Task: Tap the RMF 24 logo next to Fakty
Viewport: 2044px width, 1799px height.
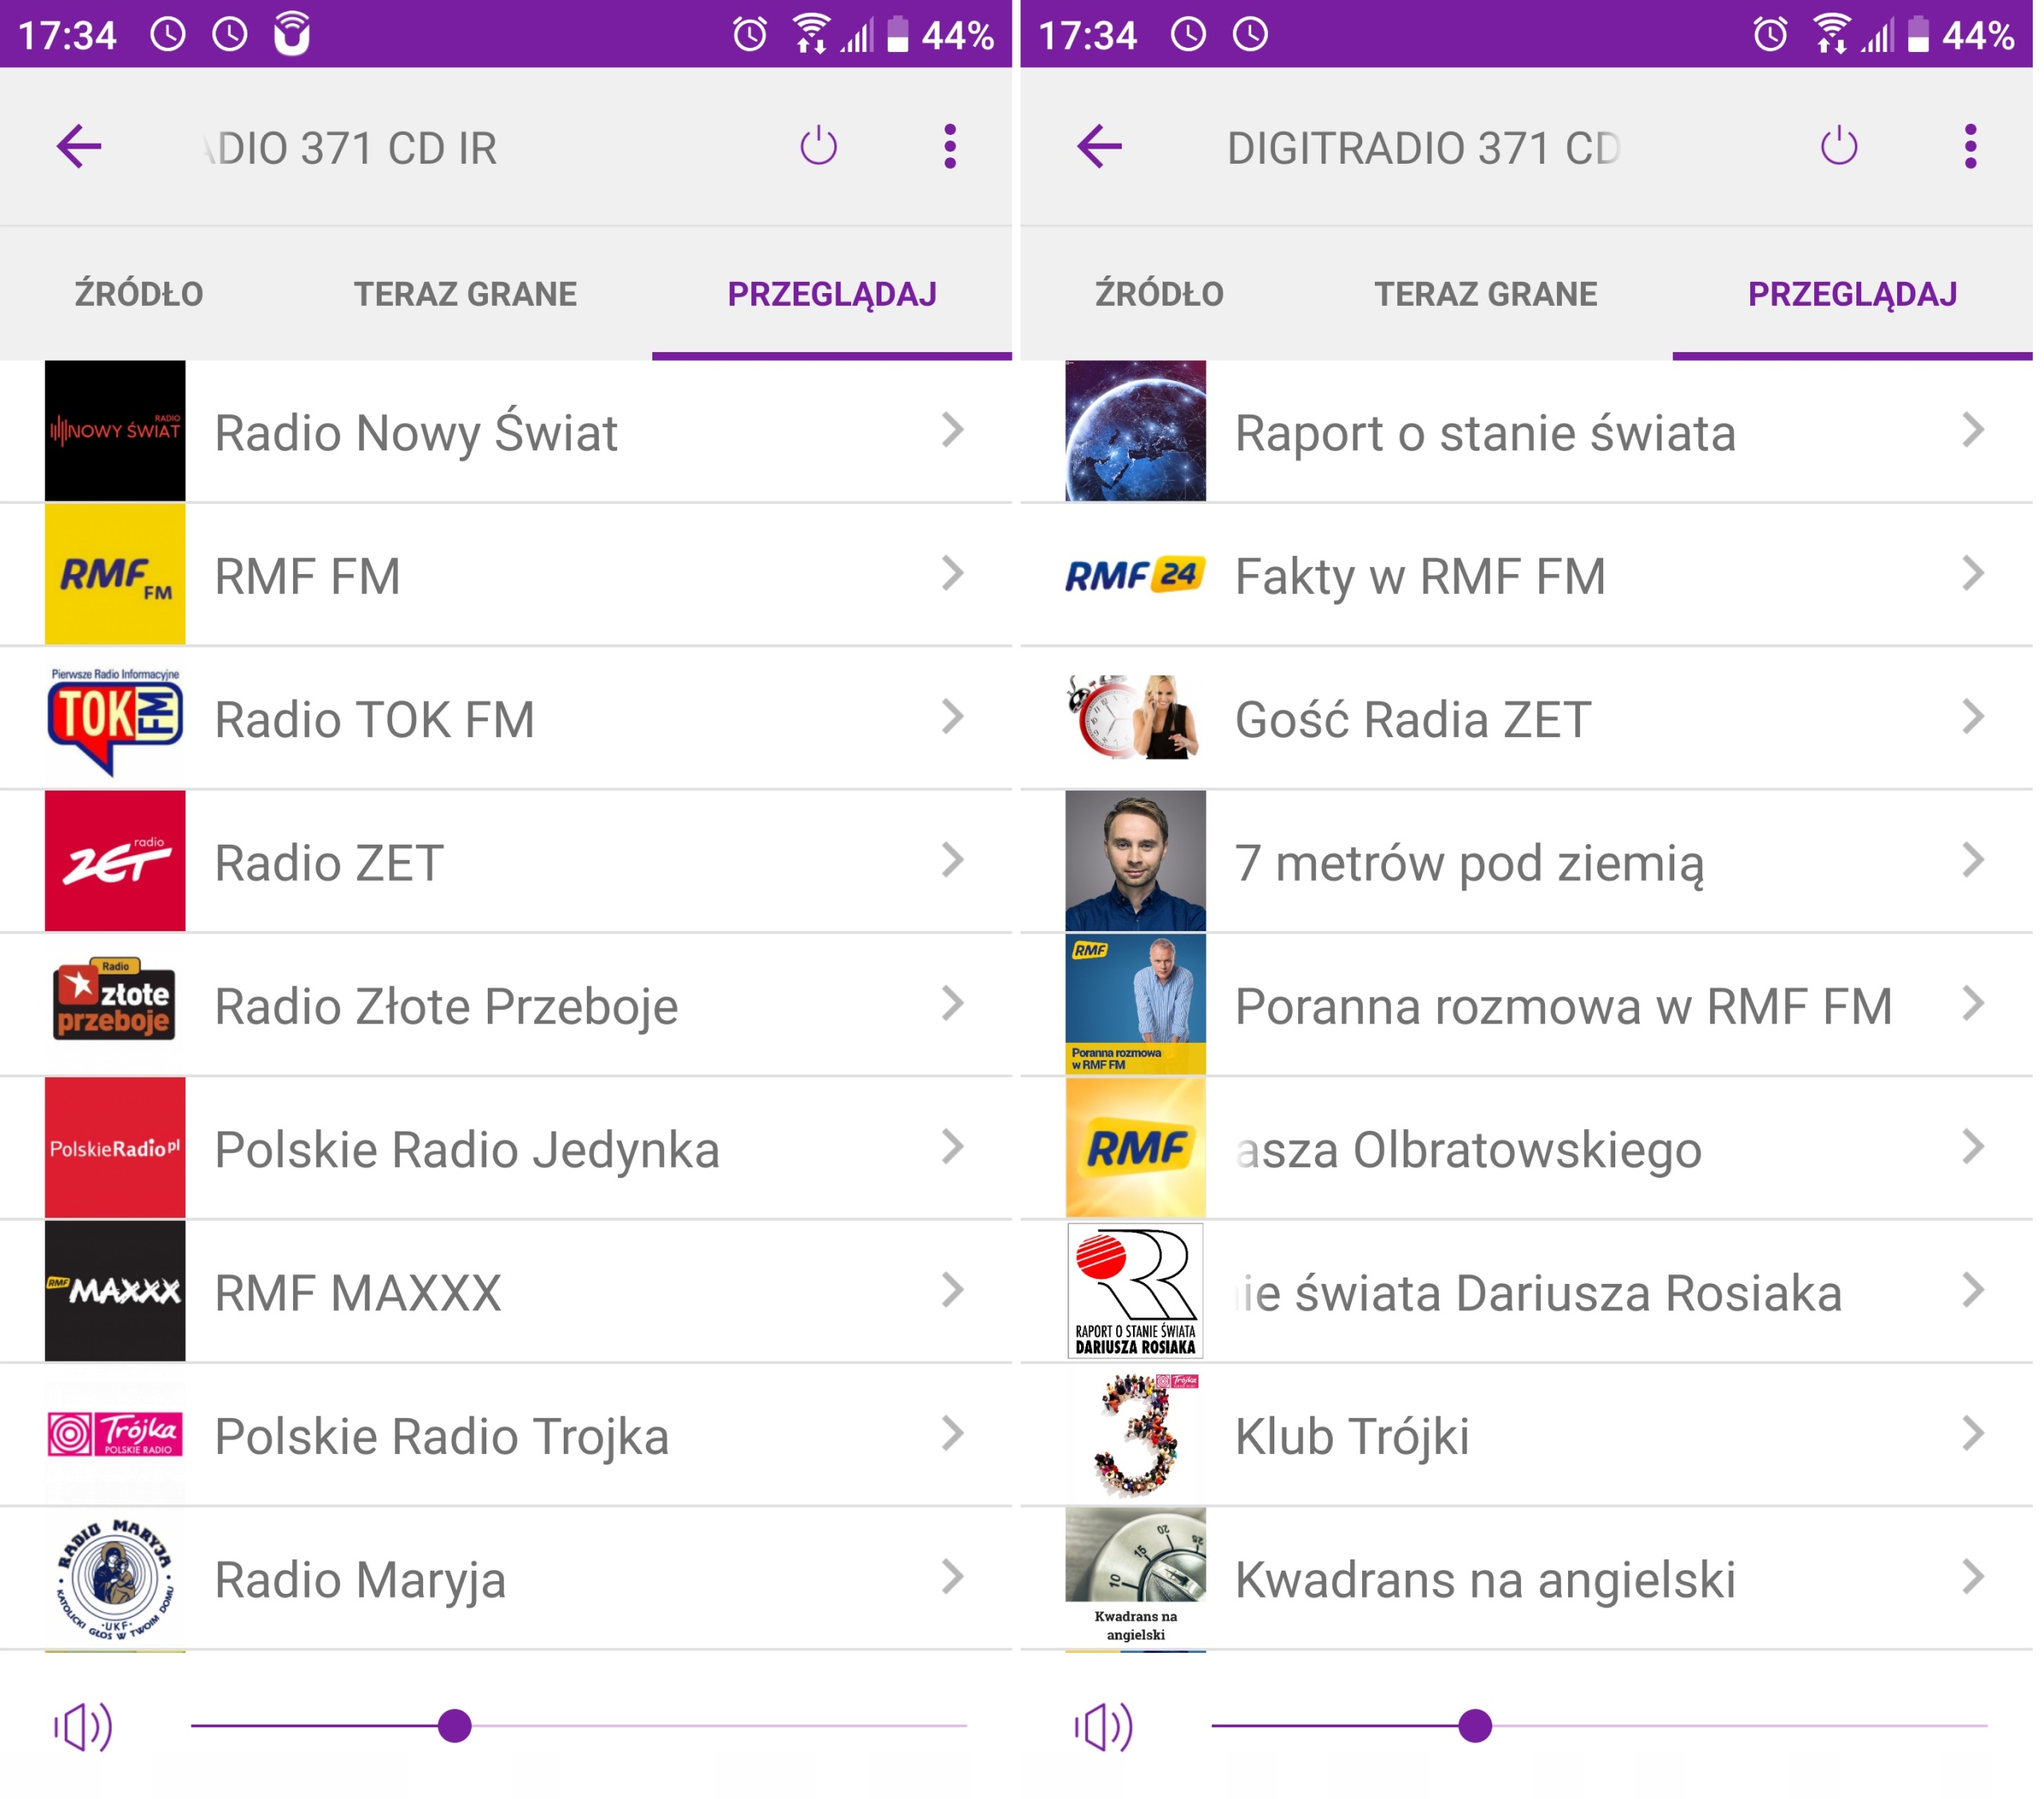Action: [x=1136, y=575]
